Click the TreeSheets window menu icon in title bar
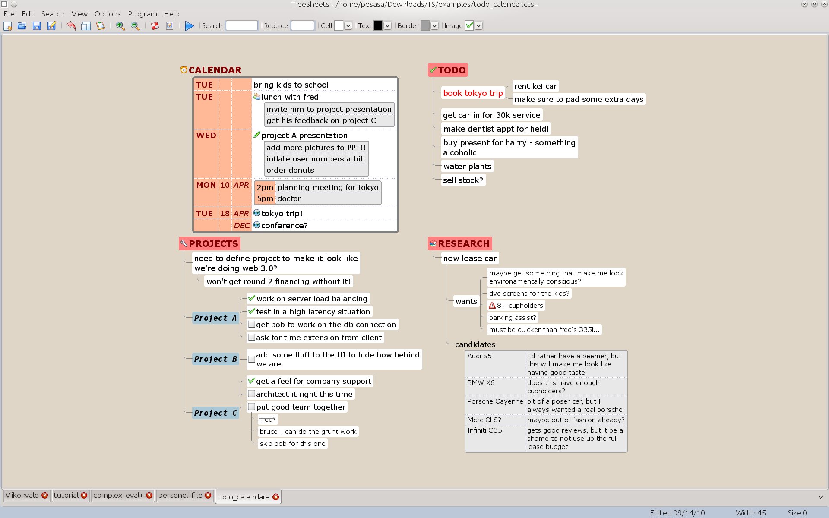The image size is (829, 518). 4,4
